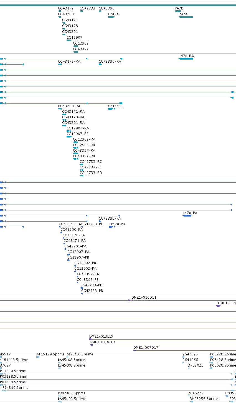Click clone DME1-013L15

click(101, 336)
